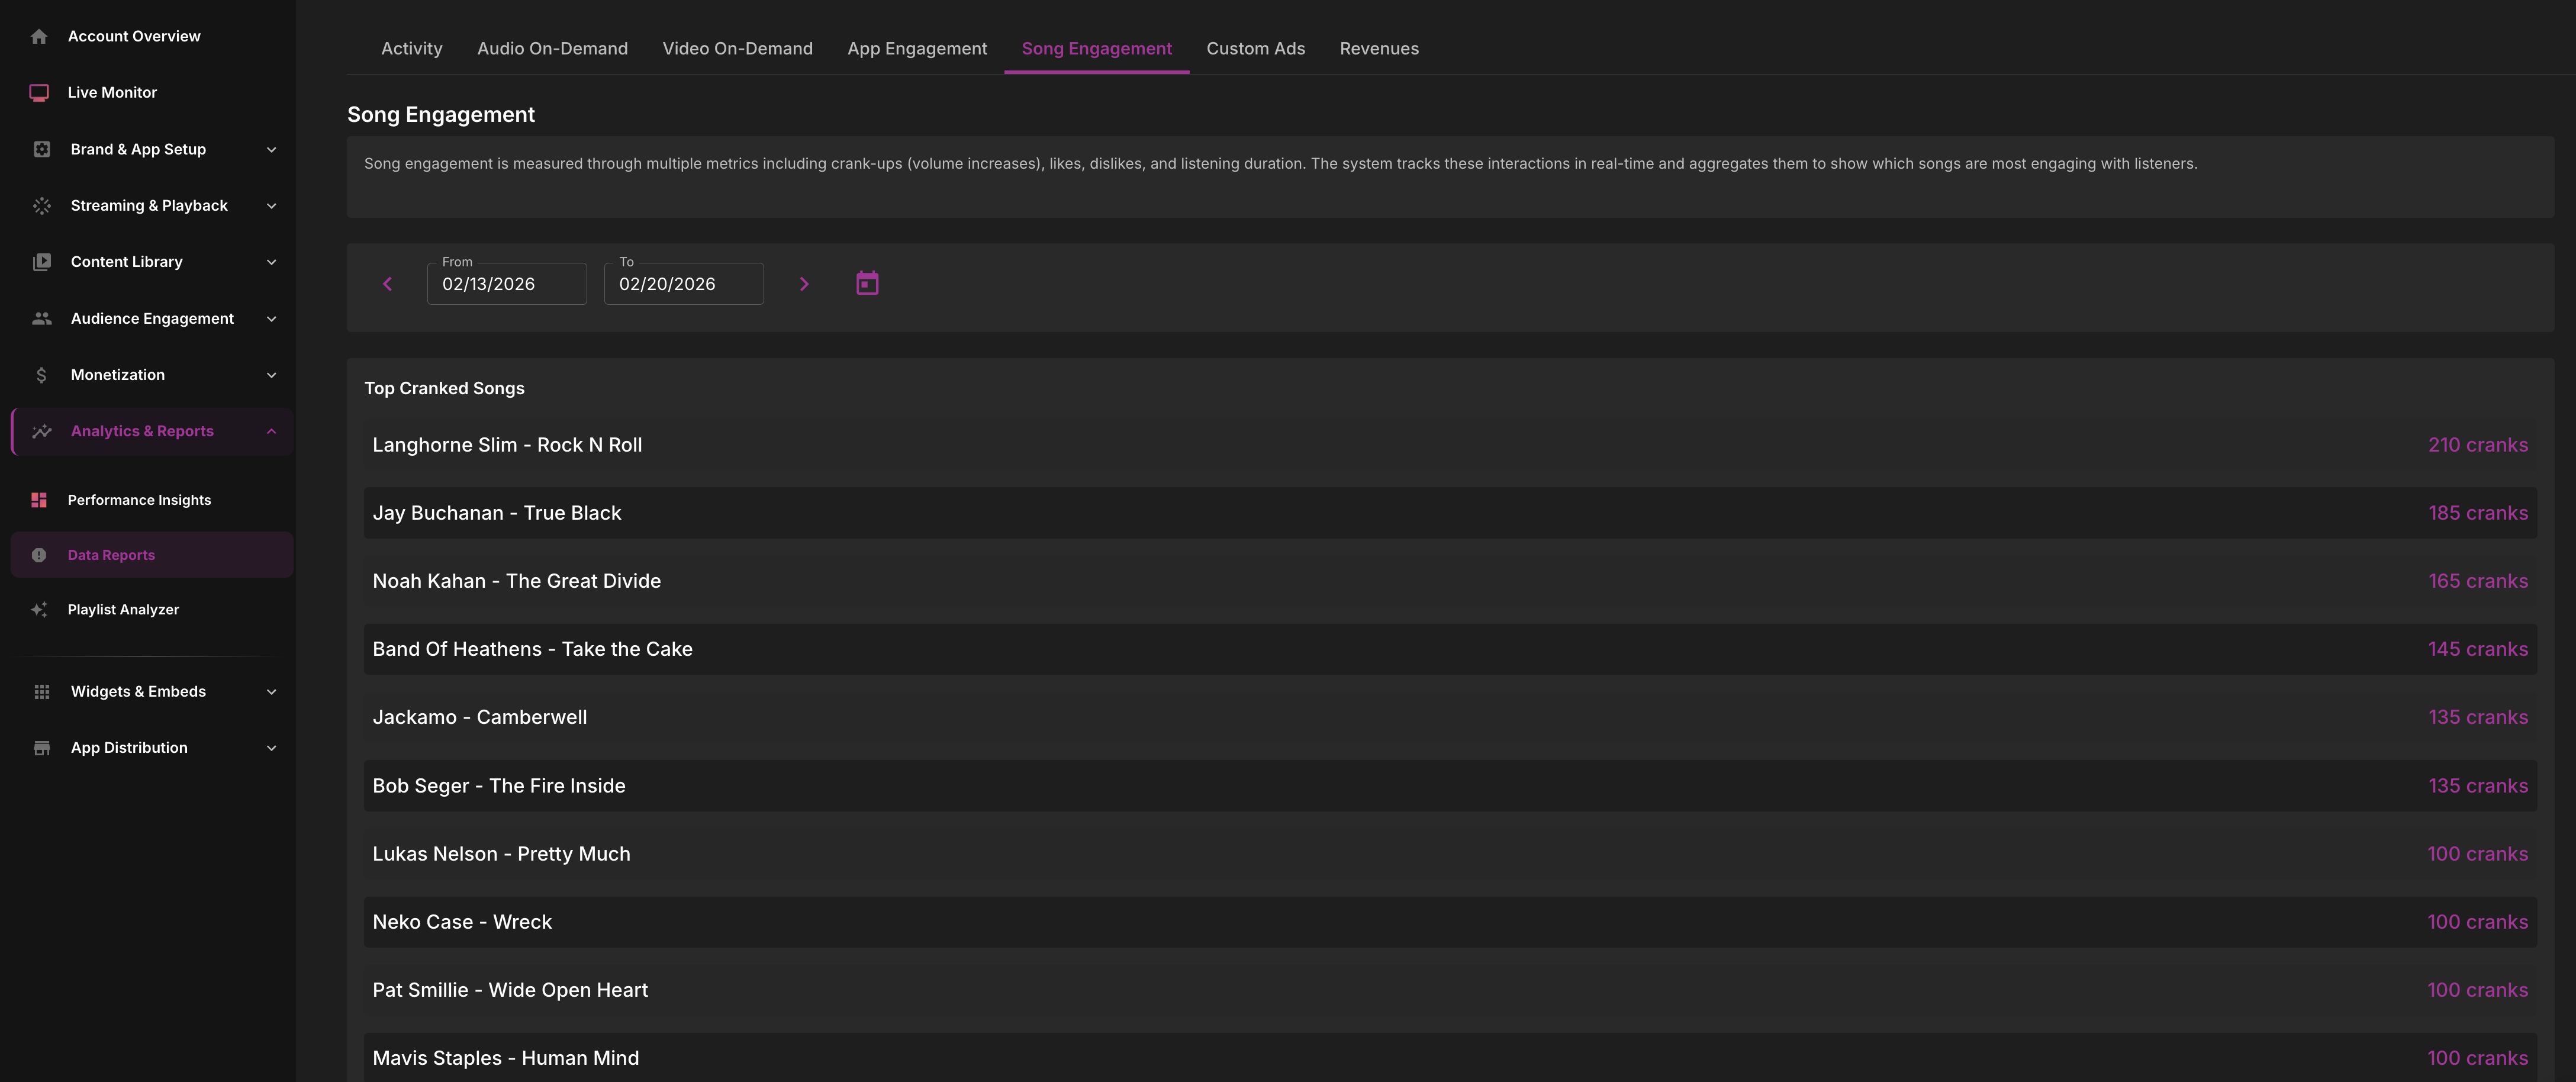Screen dimensions: 2576x1082
Task: Collapse the Analytics & Reports section
Action: [x=271, y=431]
